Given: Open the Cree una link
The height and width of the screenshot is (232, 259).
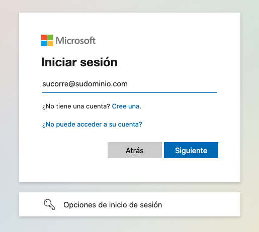Looking at the screenshot, I should (126, 106).
